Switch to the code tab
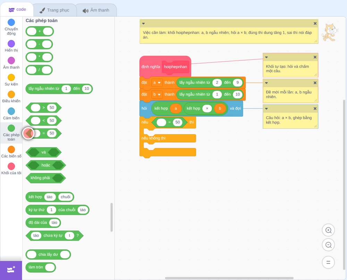347x280 pixels. tap(17, 9)
